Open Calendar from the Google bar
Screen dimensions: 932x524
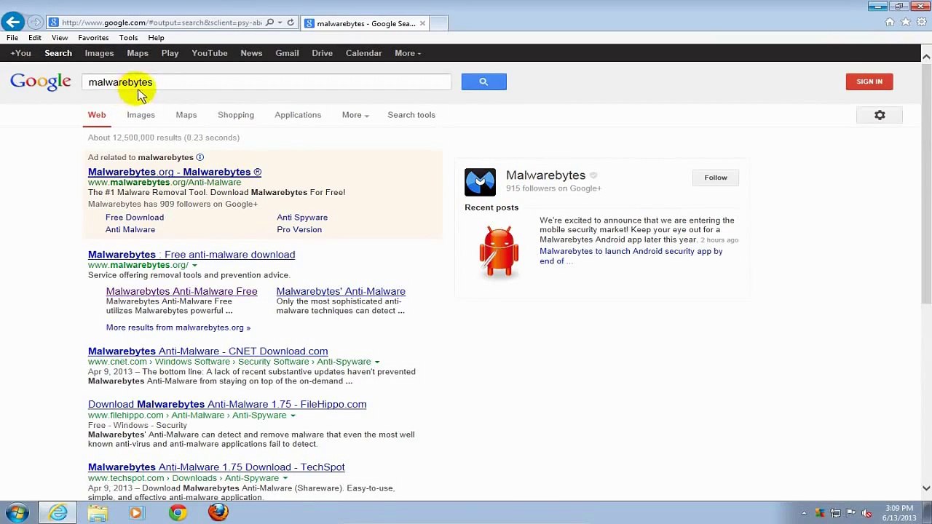363,53
